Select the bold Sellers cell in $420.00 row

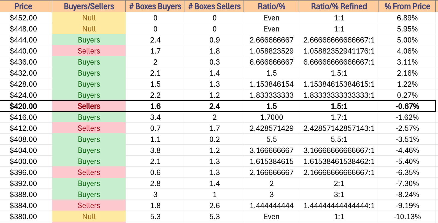(89, 106)
